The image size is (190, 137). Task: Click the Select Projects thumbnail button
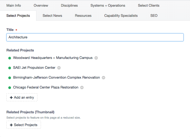click(24, 125)
